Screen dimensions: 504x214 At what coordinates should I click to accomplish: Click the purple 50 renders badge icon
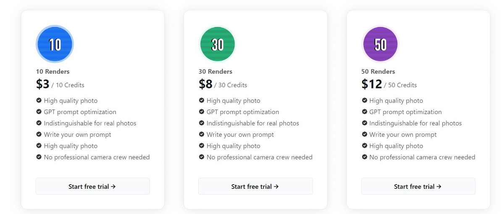(380, 44)
